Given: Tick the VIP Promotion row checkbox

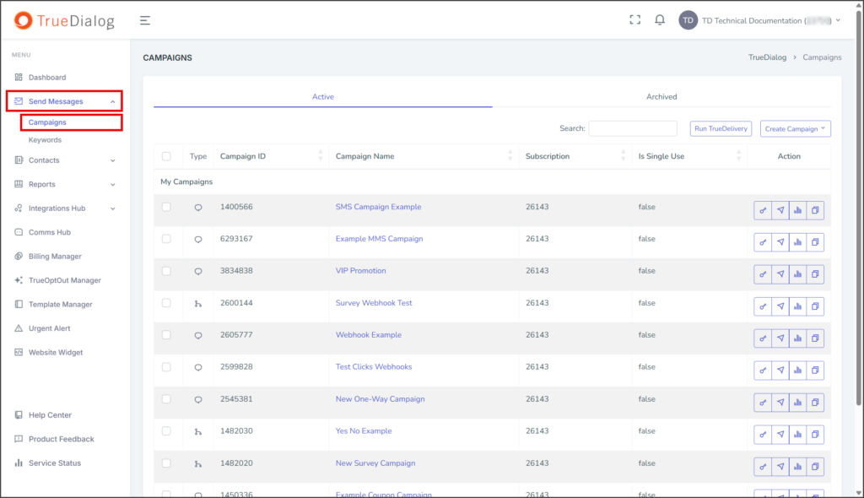Looking at the screenshot, I should pos(166,271).
